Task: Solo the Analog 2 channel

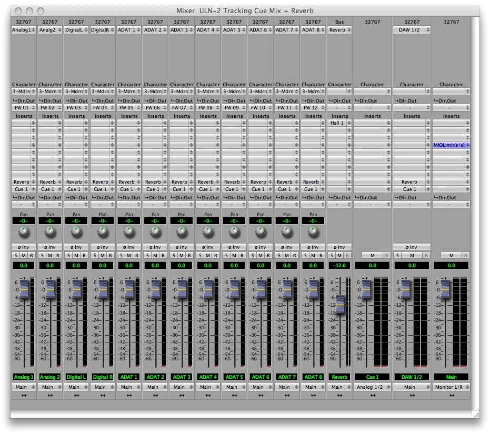Action: (43, 255)
